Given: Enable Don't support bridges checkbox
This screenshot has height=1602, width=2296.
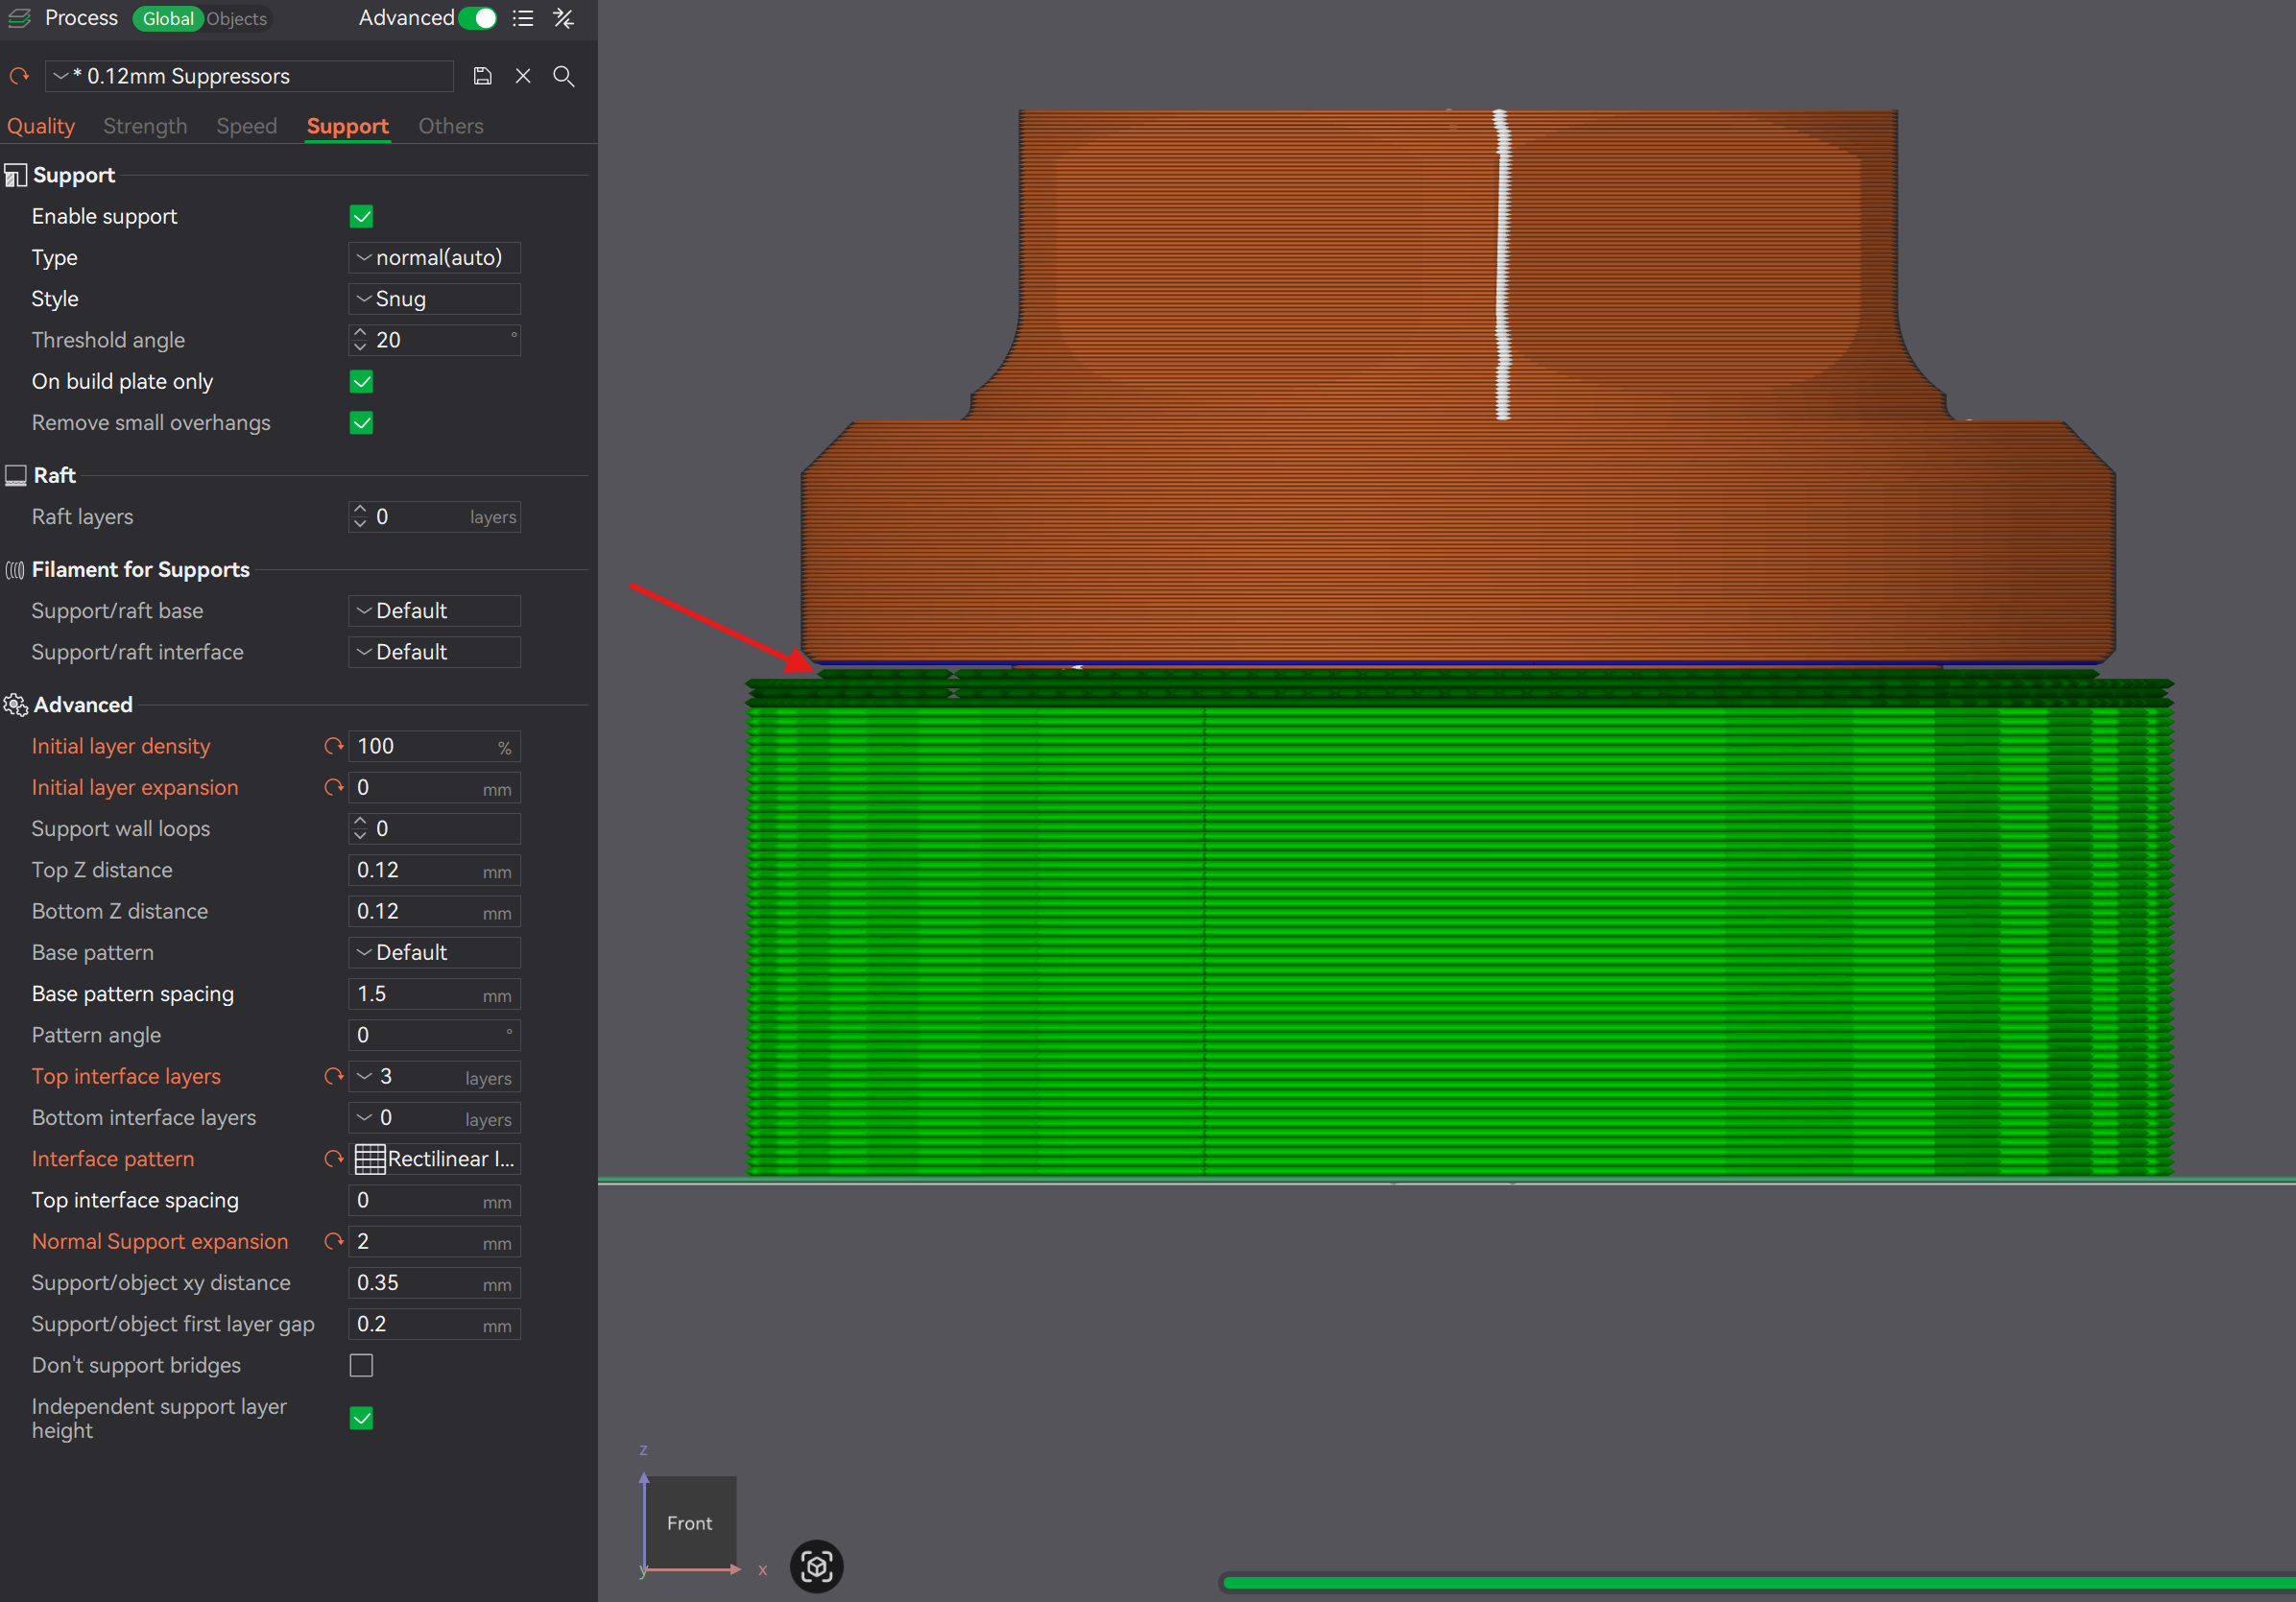Looking at the screenshot, I should [362, 1365].
